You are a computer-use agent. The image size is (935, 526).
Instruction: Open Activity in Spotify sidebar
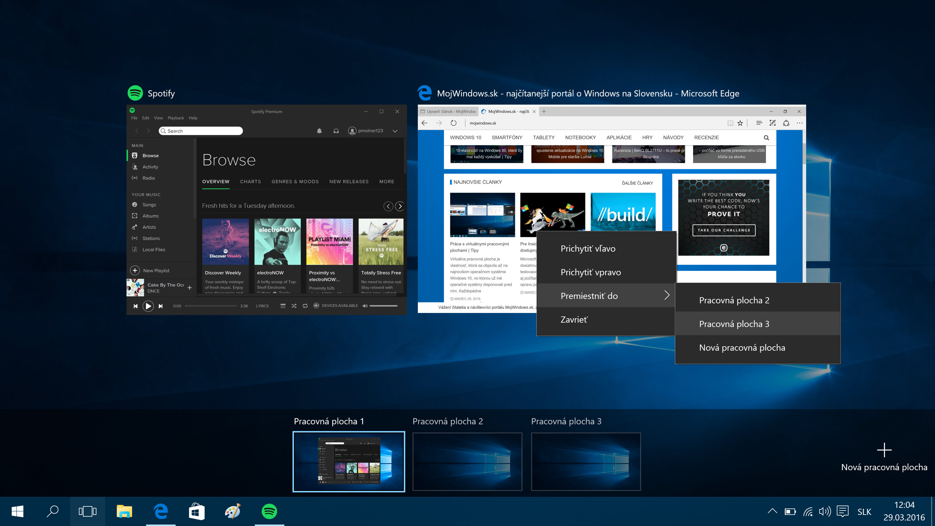pyautogui.click(x=145, y=167)
